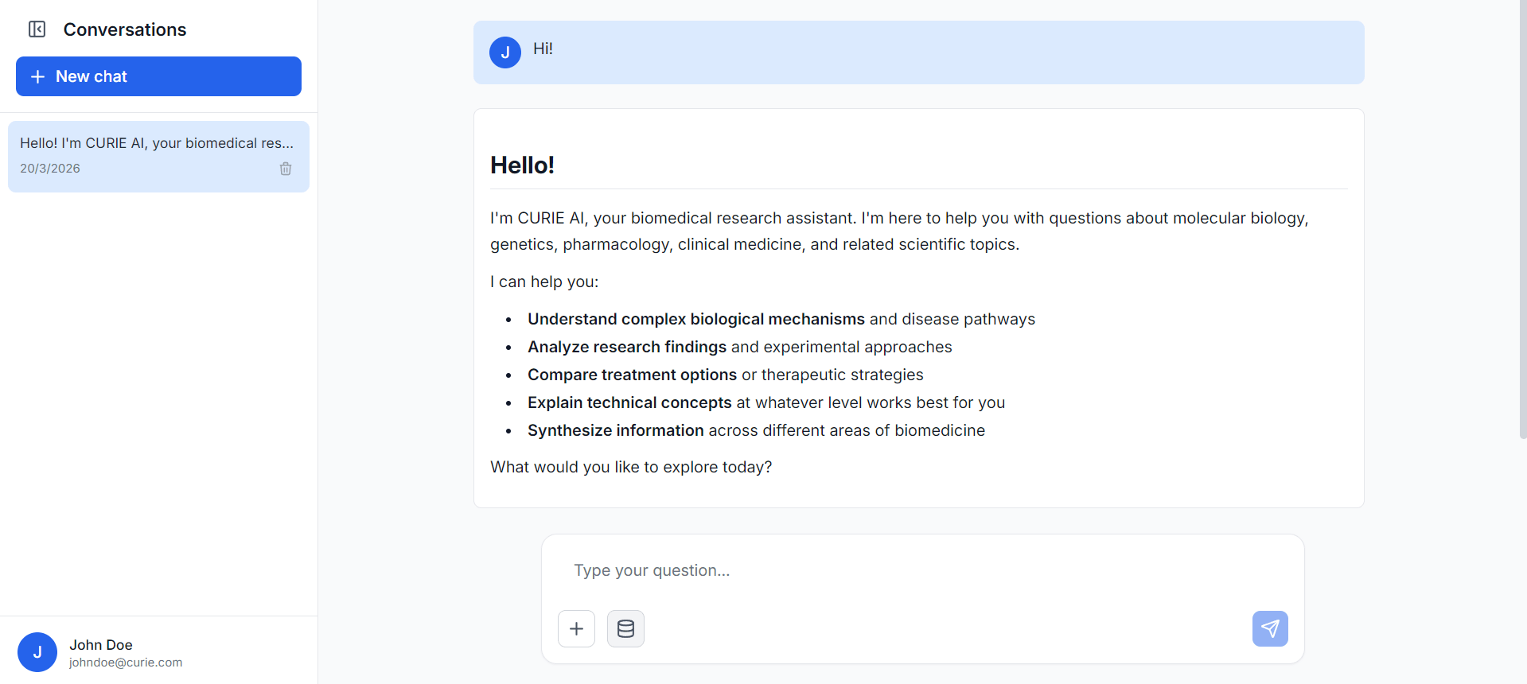
Task: Click the Type your question input field
Action: pyautogui.click(x=922, y=570)
